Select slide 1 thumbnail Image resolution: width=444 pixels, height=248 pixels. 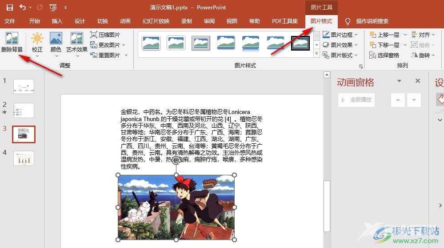tap(24, 87)
